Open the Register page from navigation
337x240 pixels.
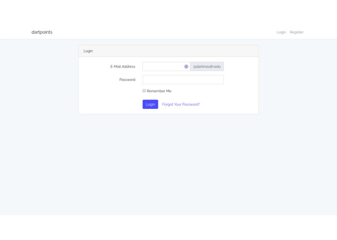point(296,32)
